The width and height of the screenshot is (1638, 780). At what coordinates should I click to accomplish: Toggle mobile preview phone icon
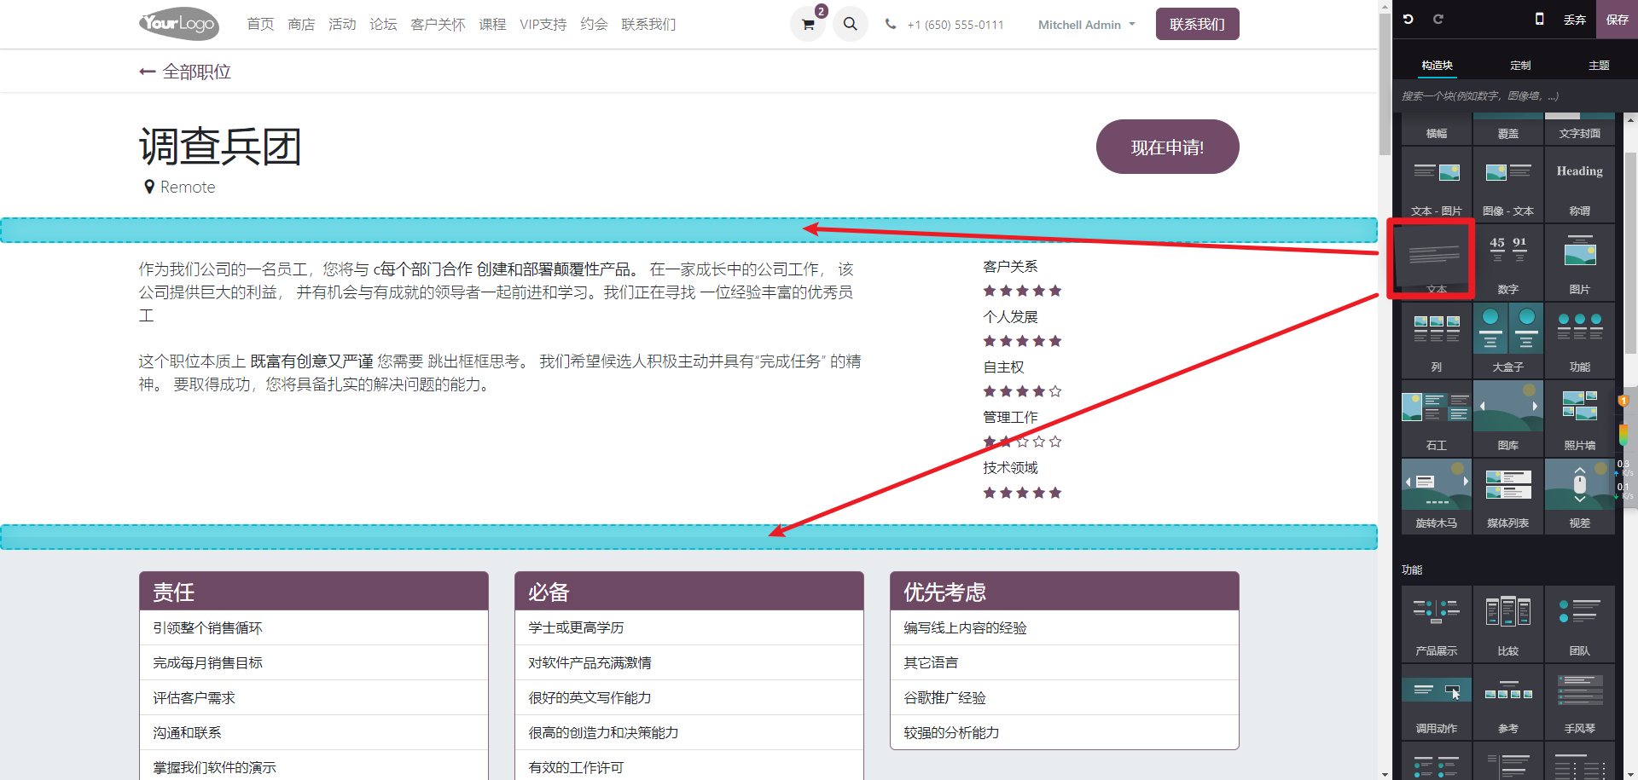(x=1540, y=19)
